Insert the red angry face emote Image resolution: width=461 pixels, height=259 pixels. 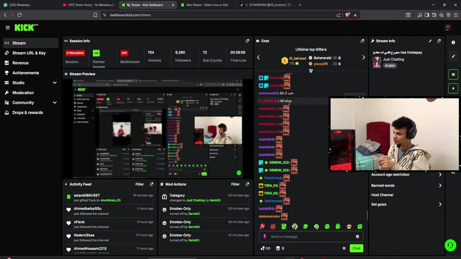(x=273, y=226)
